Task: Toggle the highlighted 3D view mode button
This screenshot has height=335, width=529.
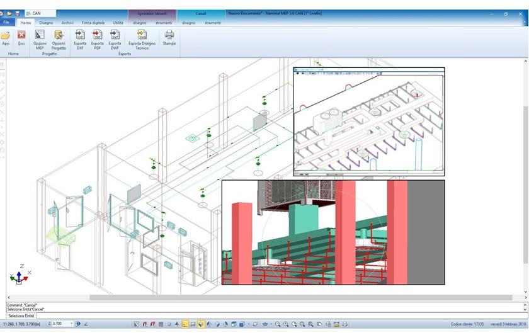Action: 201,324
